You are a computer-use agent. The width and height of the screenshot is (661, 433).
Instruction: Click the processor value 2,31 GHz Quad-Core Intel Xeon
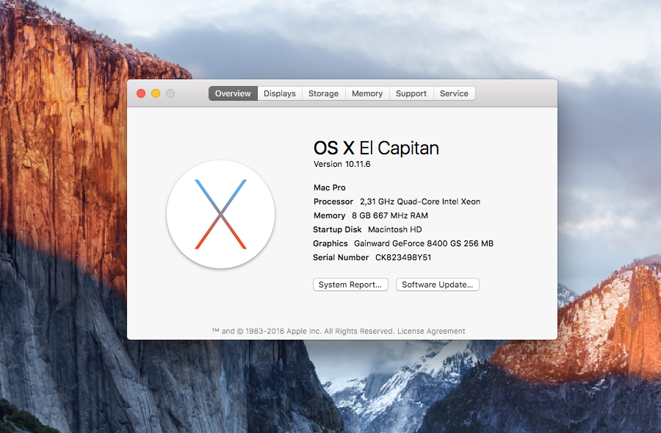(420, 201)
